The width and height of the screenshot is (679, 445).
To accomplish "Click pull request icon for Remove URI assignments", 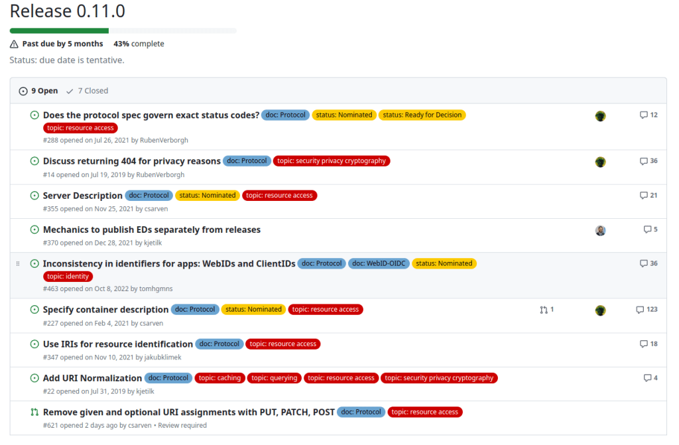I will tap(34, 412).
